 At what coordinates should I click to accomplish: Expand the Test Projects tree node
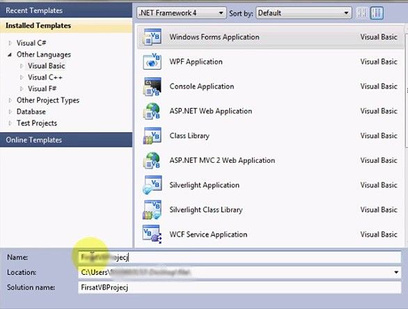click(10, 123)
